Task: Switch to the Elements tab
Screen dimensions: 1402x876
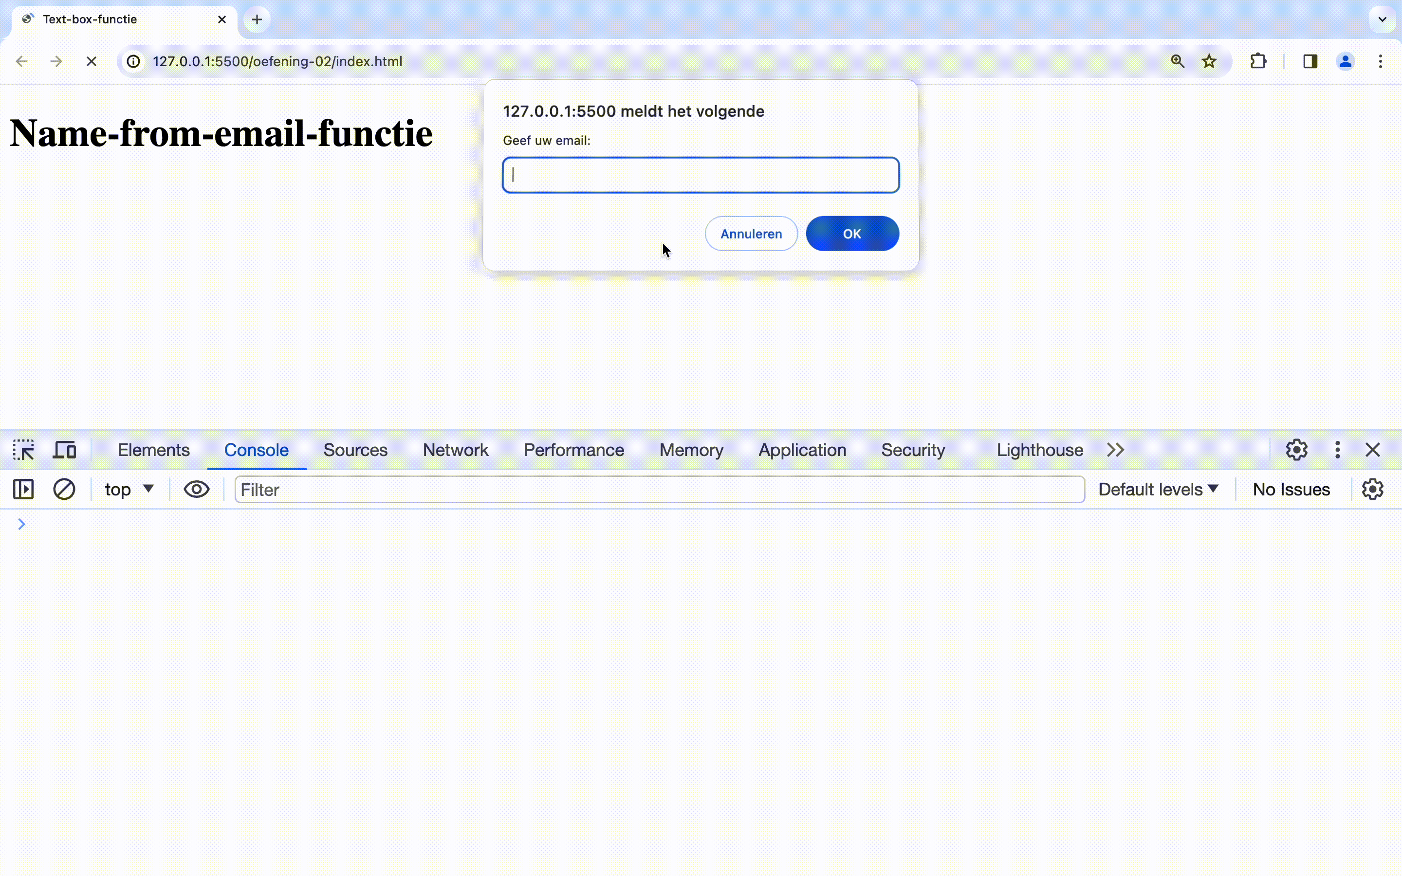Action: click(x=153, y=450)
